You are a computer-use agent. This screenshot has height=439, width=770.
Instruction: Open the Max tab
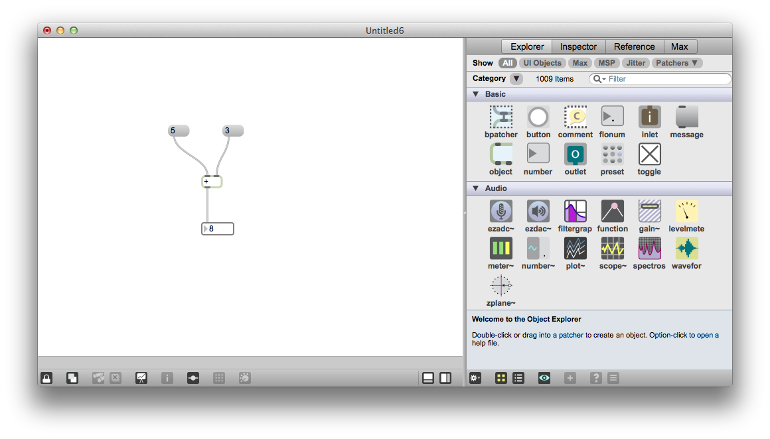pos(680,46)
